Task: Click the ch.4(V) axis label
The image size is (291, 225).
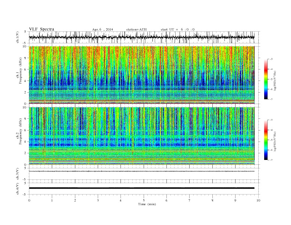Action: (18, 189)
